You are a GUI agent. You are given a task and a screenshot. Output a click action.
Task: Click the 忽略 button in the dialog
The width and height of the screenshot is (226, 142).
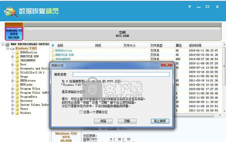127,121
